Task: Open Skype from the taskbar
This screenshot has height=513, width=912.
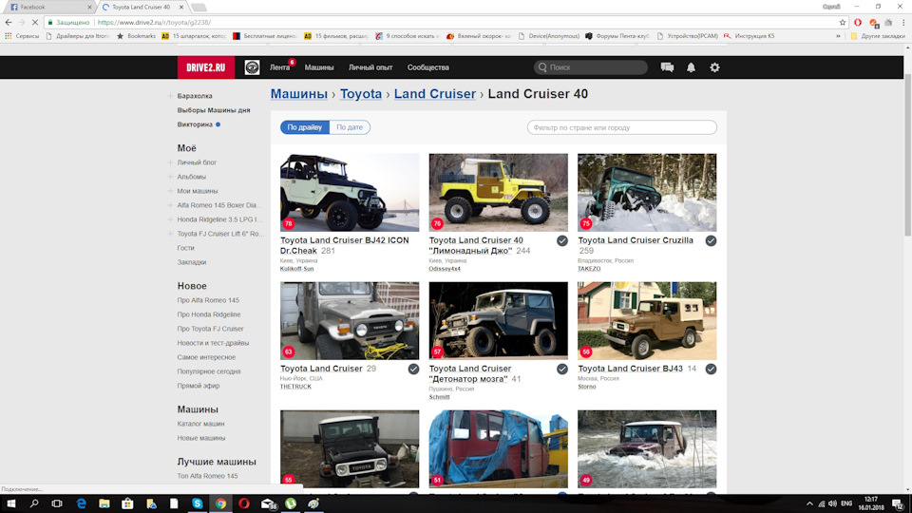Action: coord(198,503)
